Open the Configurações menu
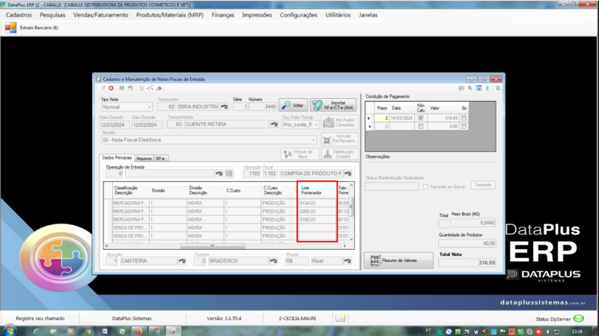 299,15
